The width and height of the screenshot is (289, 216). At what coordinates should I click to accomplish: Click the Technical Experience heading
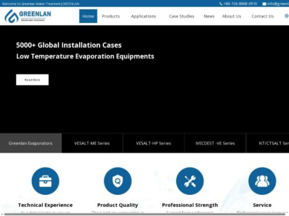(x=45, y=205)
